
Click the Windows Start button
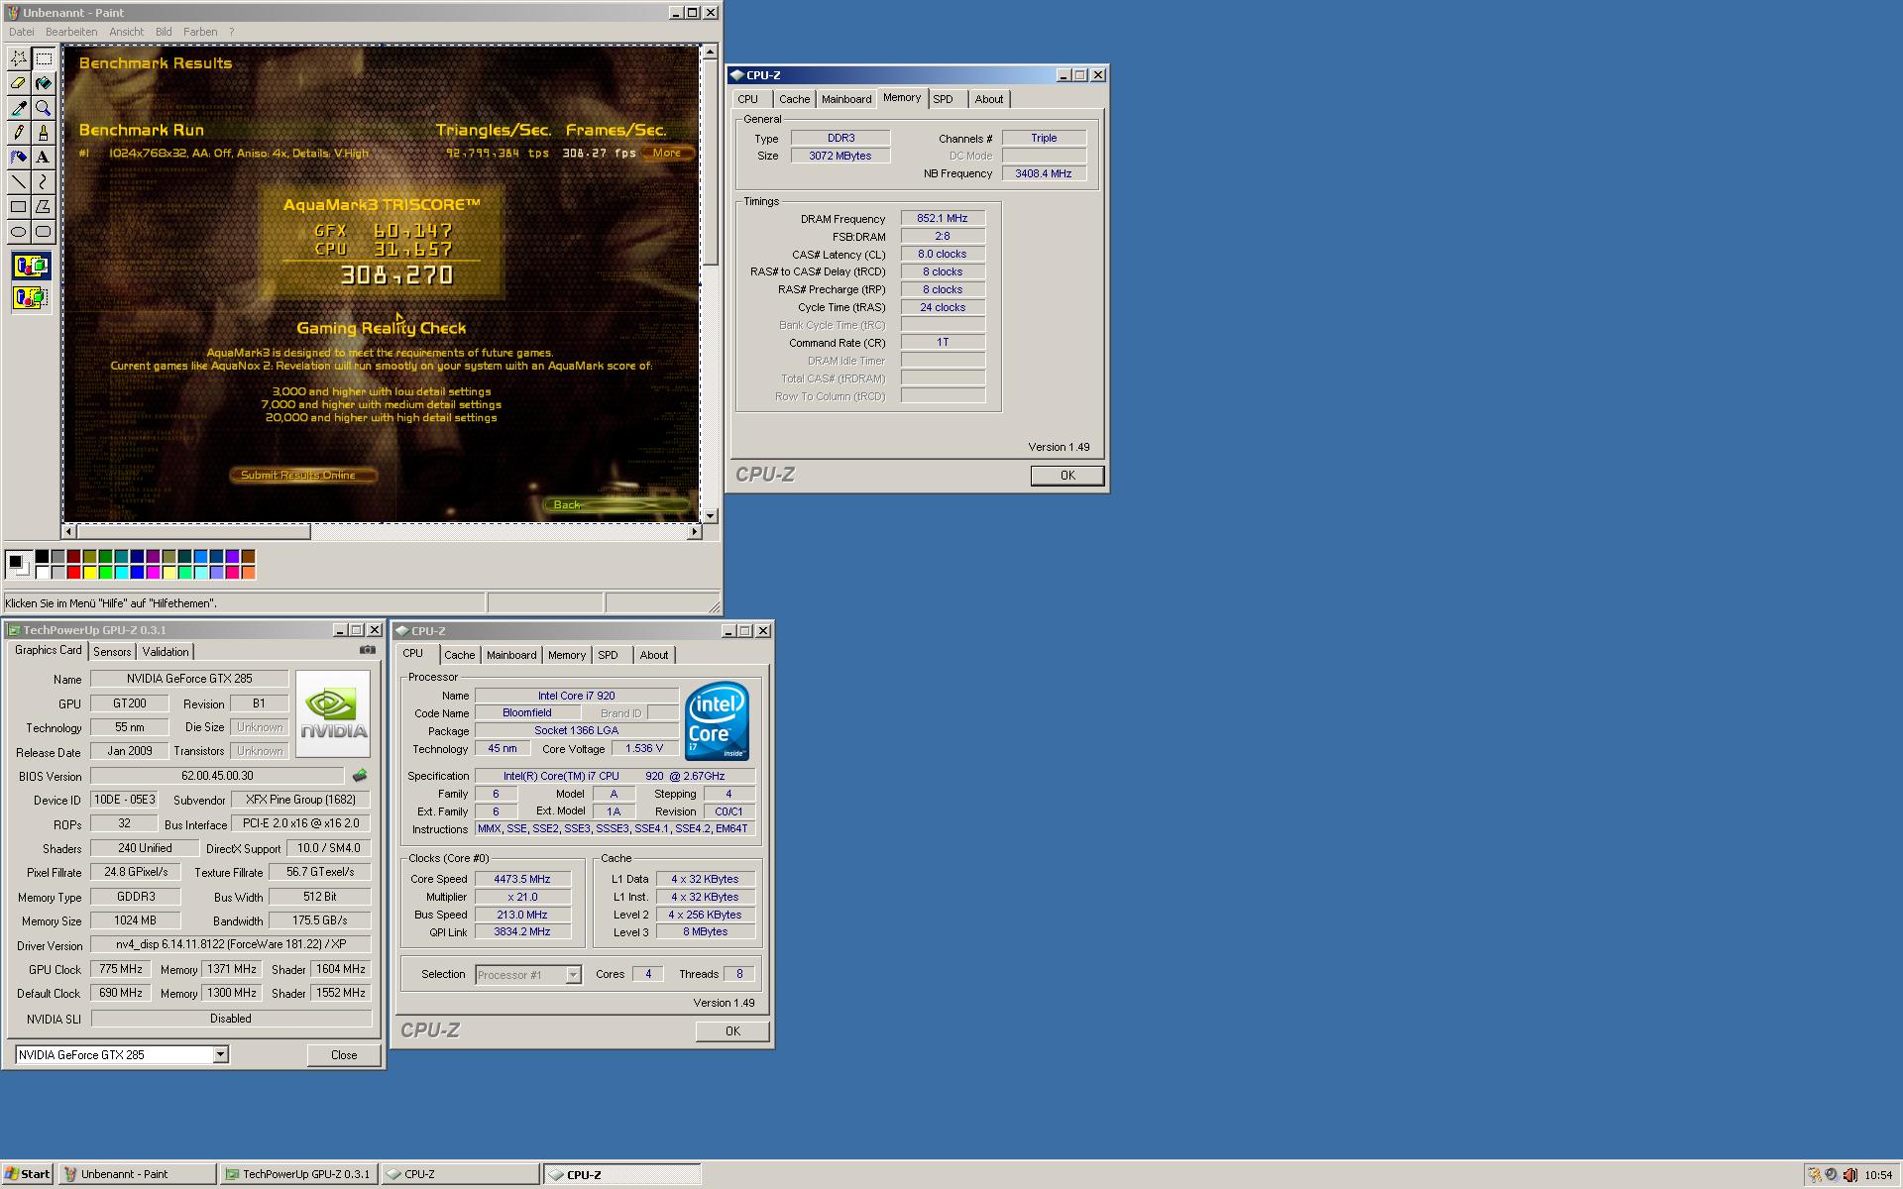click(x=28, y=1174)
